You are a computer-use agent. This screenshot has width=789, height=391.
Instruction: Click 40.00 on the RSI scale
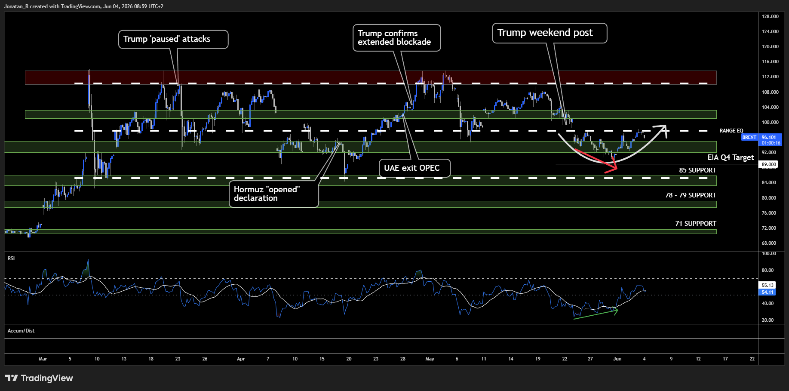click(x=768, y=303)
